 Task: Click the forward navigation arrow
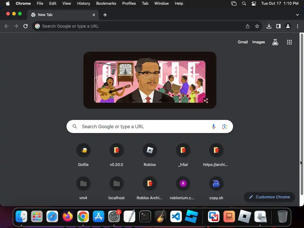pos(16,26)
